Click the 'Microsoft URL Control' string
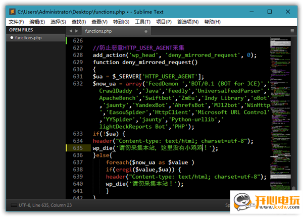The width and height of the screenshot is (303, 217). pyautogui.click(x=232, y=113)
